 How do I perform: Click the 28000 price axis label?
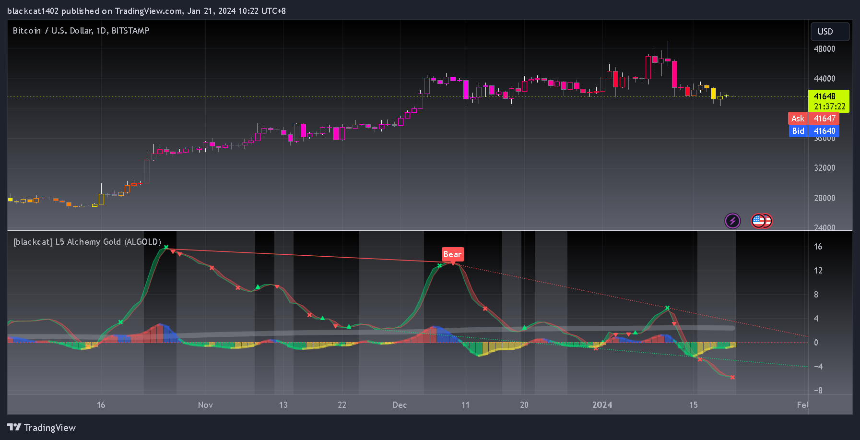click(x=825, y=198)
